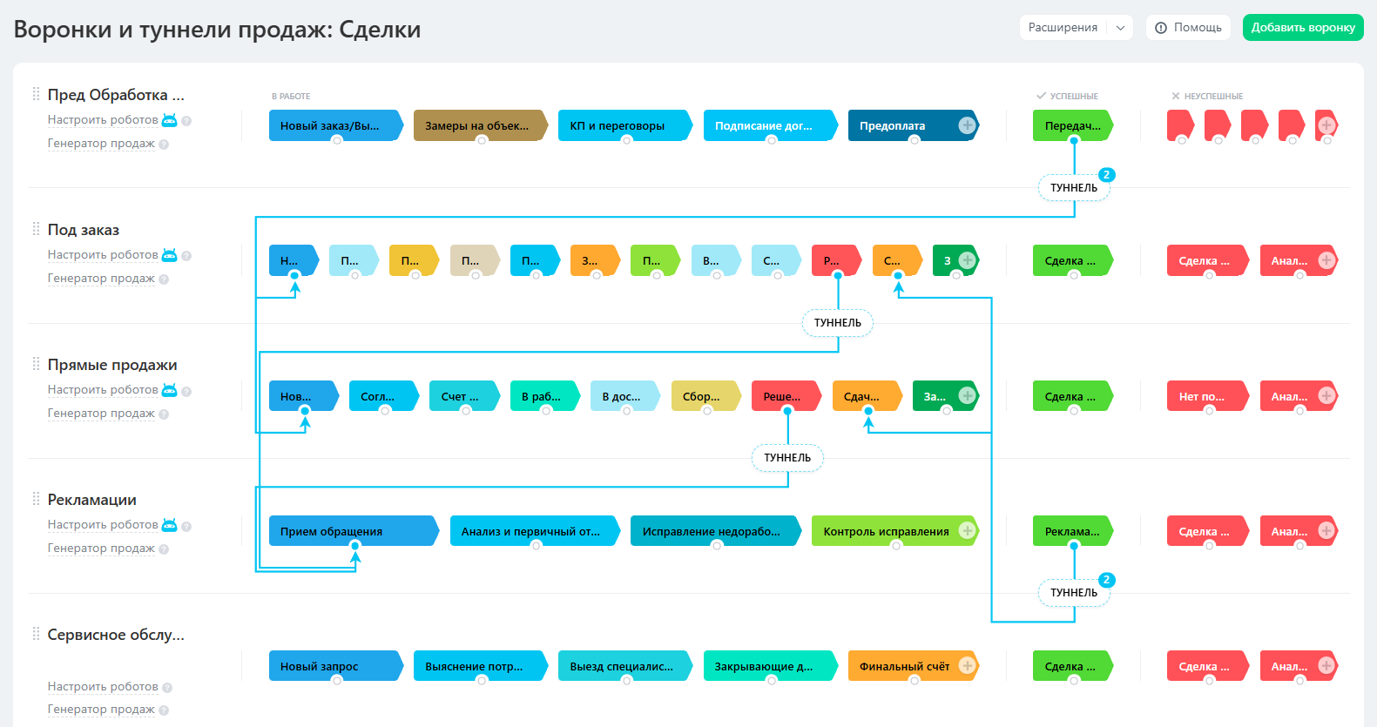Image resolution: width=1377 pixels, height=727 pixels.
Task: Click the Пред Обработка ... funnel title
Action: (x=116, y=94)
